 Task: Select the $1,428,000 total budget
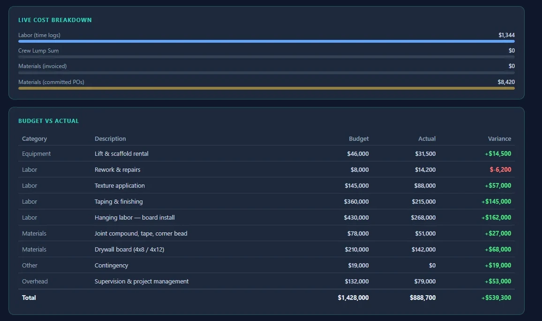tap(353, 298)
